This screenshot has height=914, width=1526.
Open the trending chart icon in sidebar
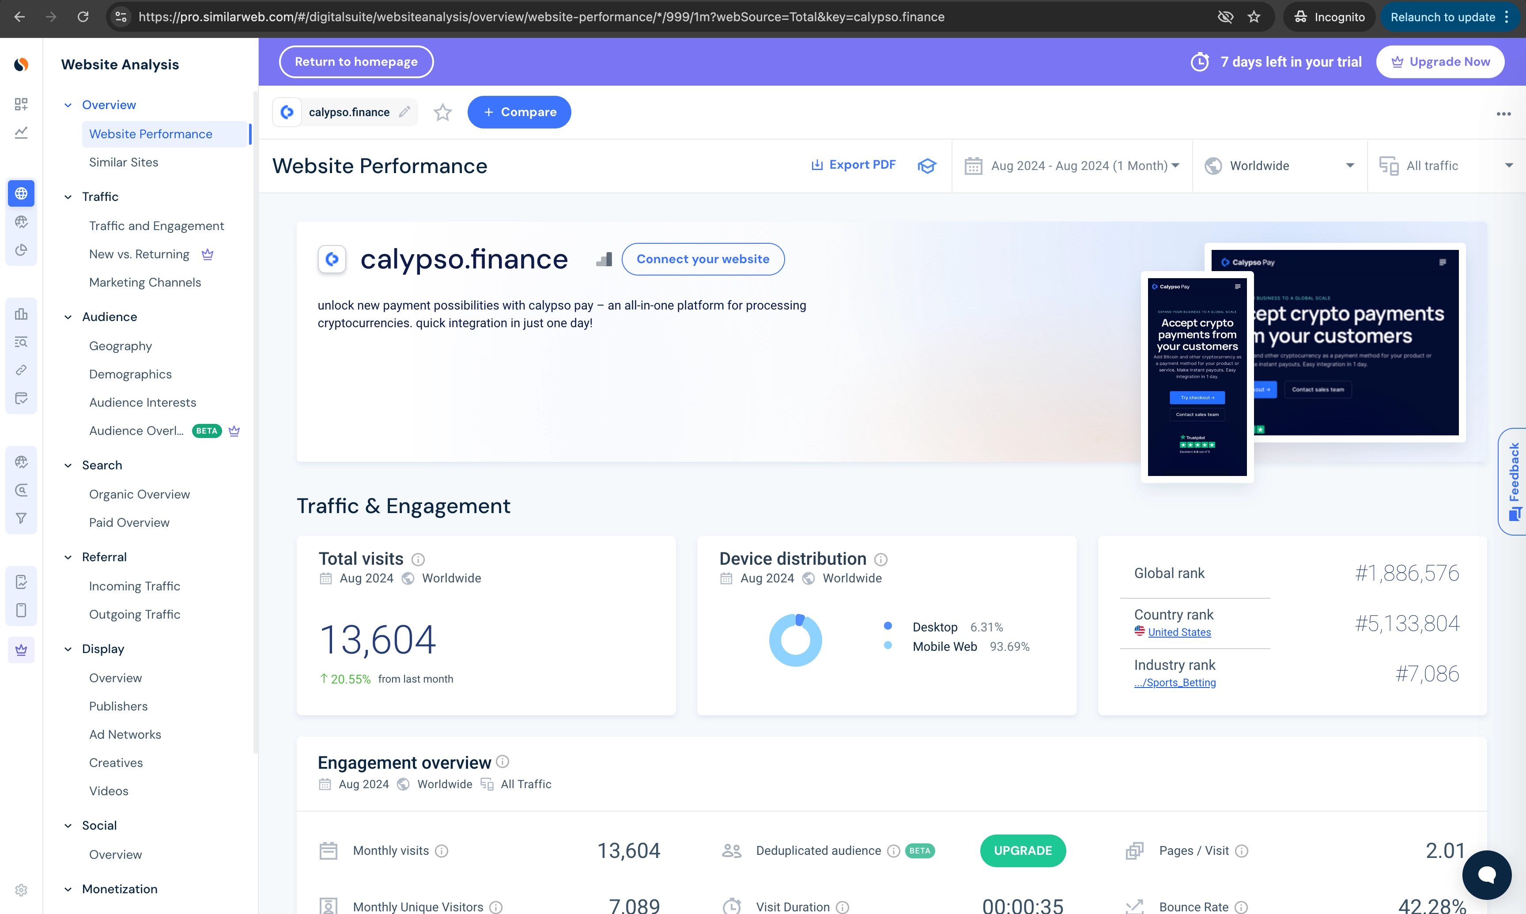[x=22, y=132]
